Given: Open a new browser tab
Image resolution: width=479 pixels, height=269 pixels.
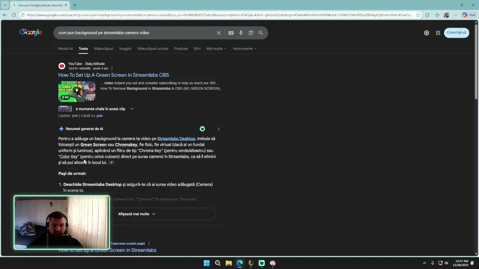Looking at the screenshot, I should click(x=75, y=5).
